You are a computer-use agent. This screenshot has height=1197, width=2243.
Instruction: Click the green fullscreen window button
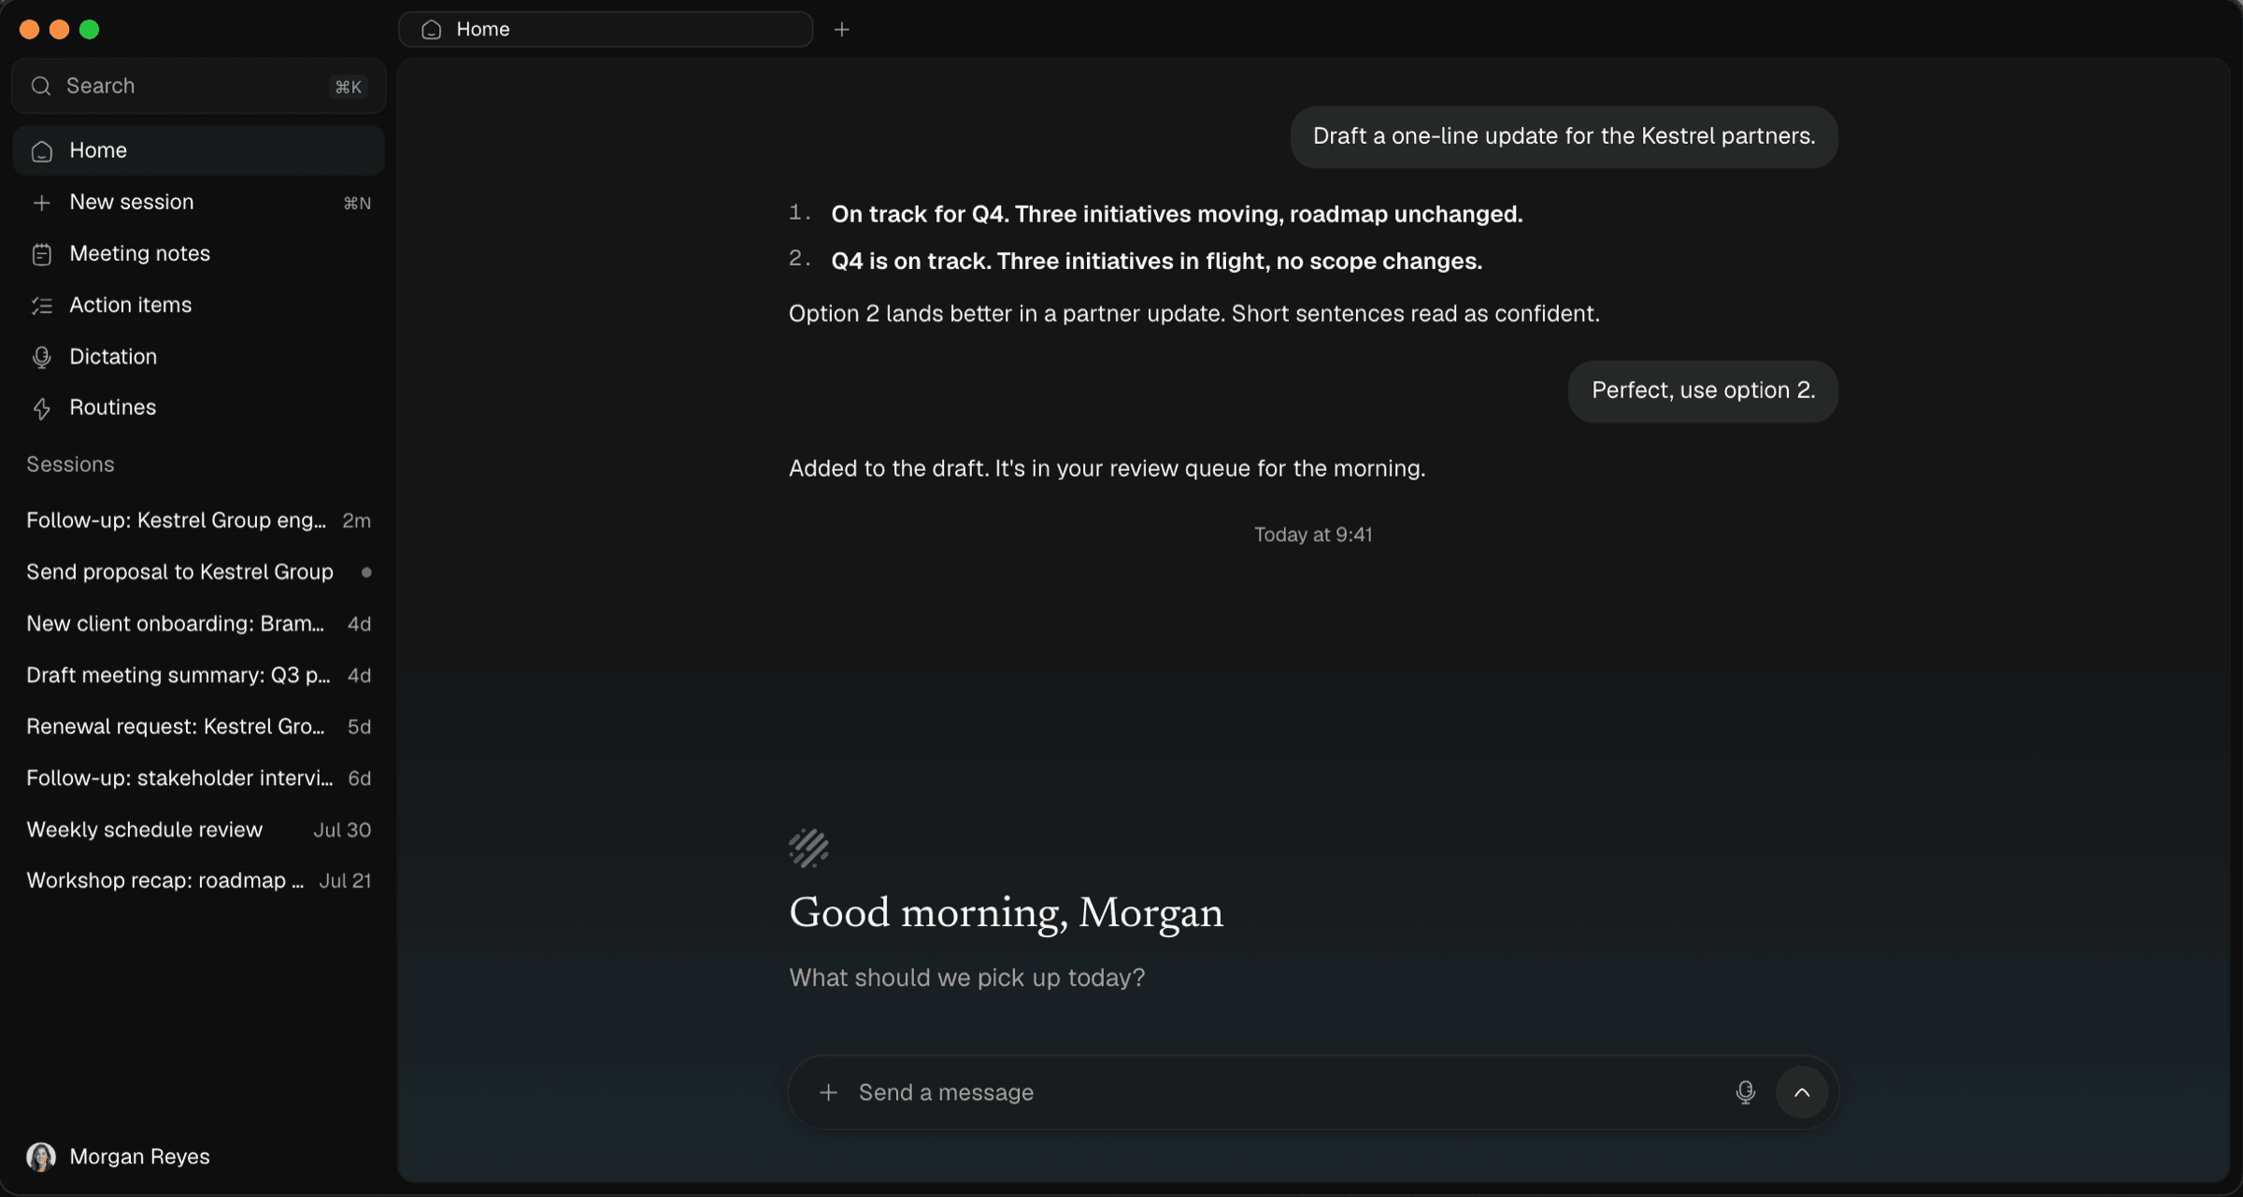tap(90, 29)
